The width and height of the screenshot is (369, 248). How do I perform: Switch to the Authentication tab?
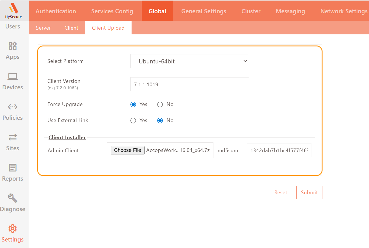(56, 11)
